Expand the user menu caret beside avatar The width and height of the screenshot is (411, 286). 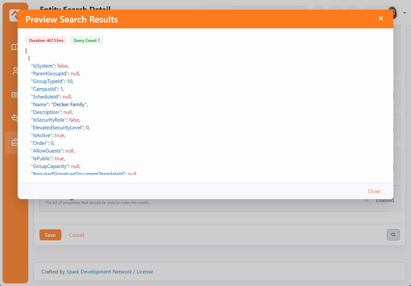(405, 13)
